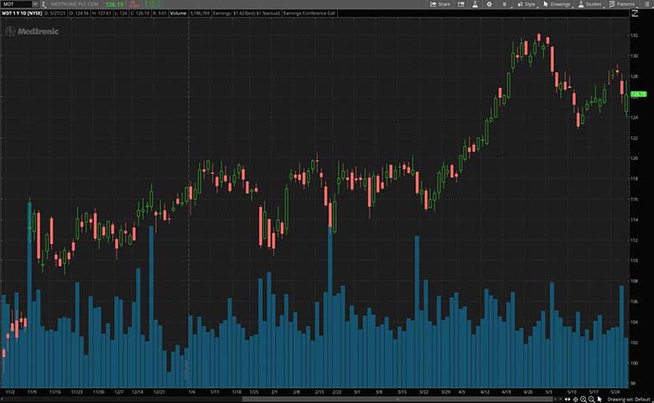Viewport: 654px width, 403px height.
Task: Click the Earnings estimate text in header
Action: pyautogui.click(x=246, y=13)
